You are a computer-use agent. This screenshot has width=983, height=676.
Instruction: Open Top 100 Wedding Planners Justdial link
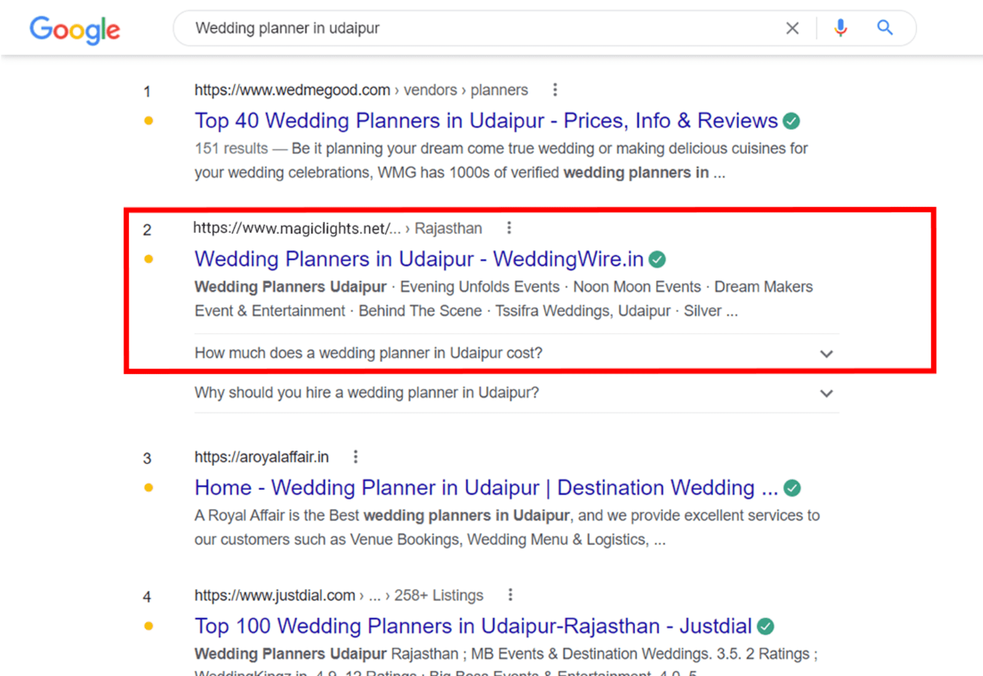tap(472, 626)
